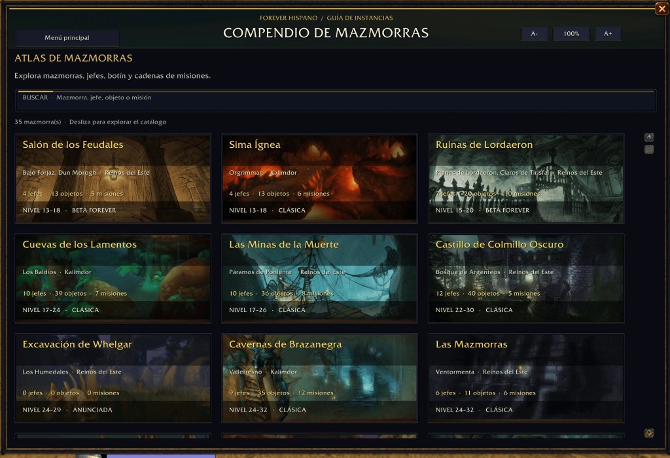
Task: Click '12 jefes · 40 objetos · 5 misiones' text
Action: pos(488,294)
